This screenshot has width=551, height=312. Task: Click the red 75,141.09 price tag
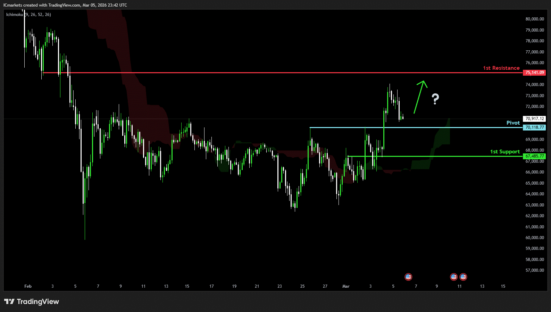(x=534, y=73)
